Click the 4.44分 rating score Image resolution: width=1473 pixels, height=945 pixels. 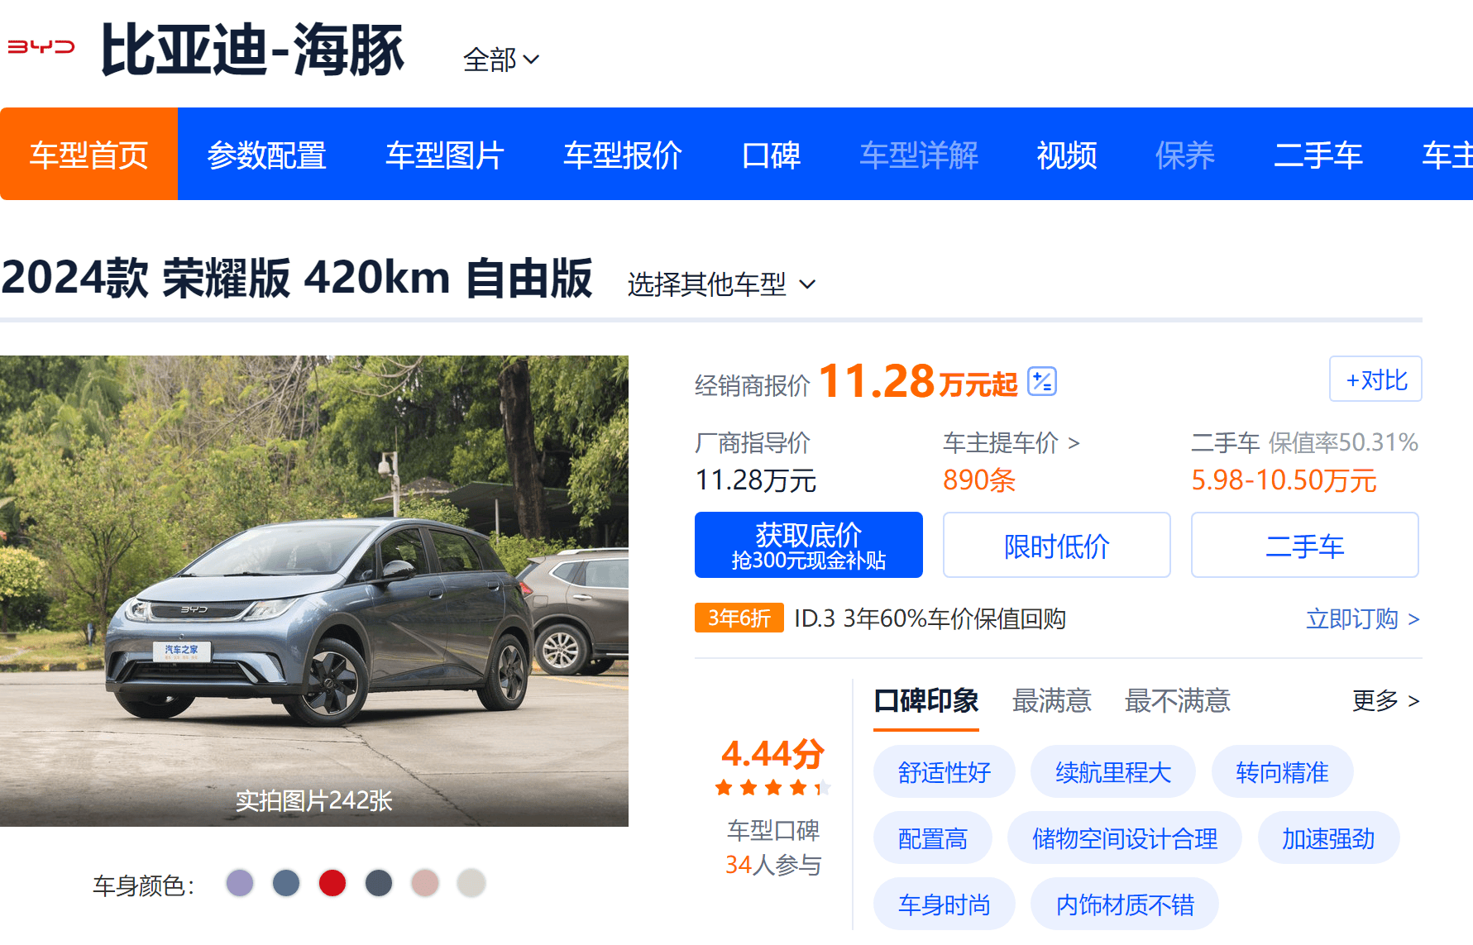click(772, 753)
